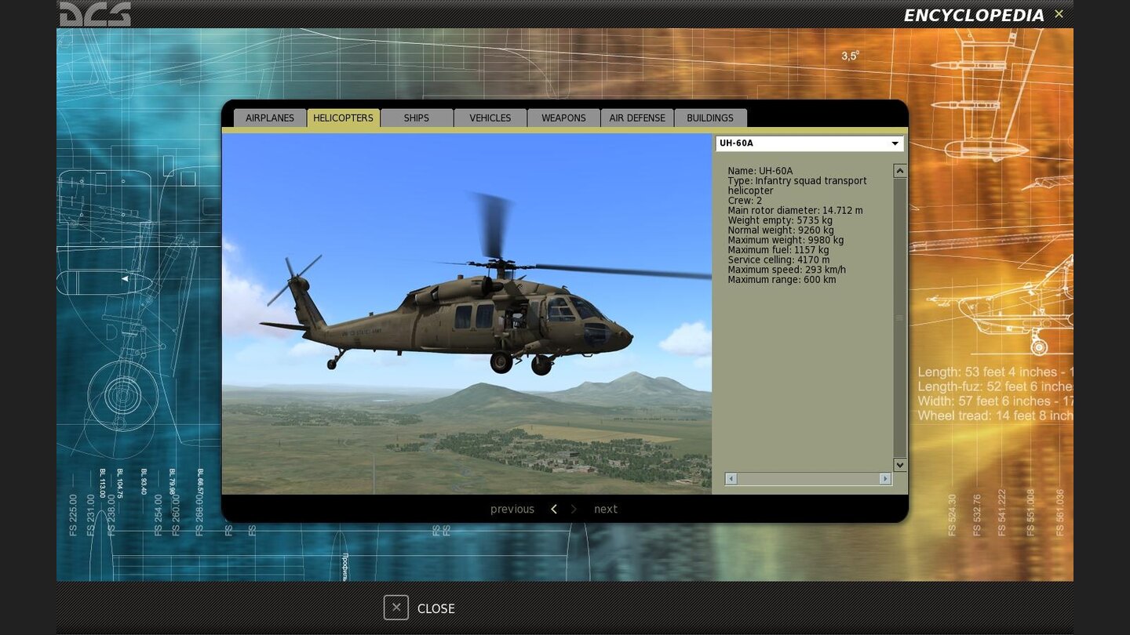
Task: Click 'Service celling: 4170 m'
Action: coord(778,260)
